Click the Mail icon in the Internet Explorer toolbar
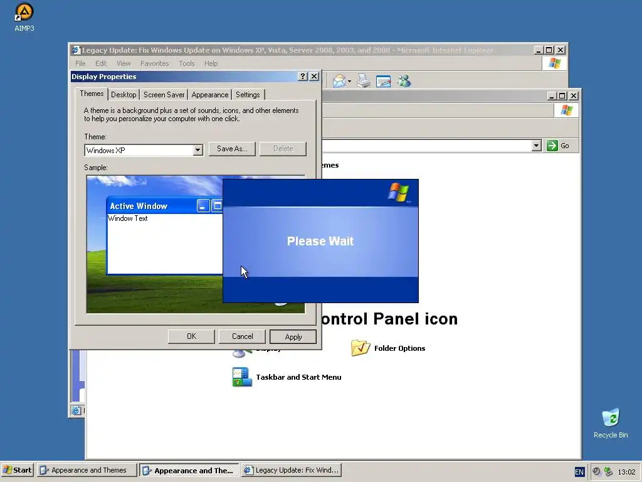 [339, 81]
